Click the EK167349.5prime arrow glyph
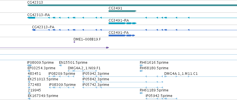This screenshot has height=100, width=237. pyautogui.click(x=29, y=99)
